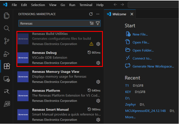Click the title bar command center search field
The height and width of the screenshot is (124, 179).
153,5
